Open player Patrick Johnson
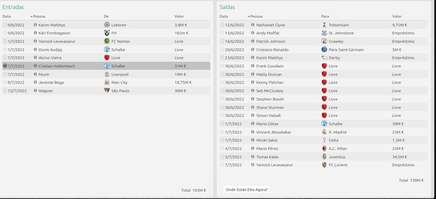The image size is (436, 199). 271,41
